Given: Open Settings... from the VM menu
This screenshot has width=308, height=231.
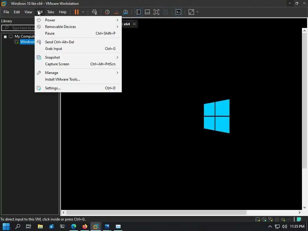Looking at the screenshot, I should click(78, 88).
